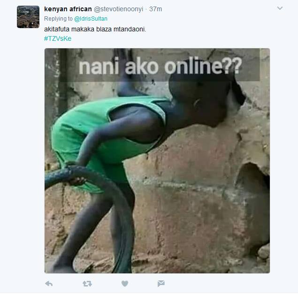Like the tweet with the heart icon

pyautogui.click(x=125, y=284)
